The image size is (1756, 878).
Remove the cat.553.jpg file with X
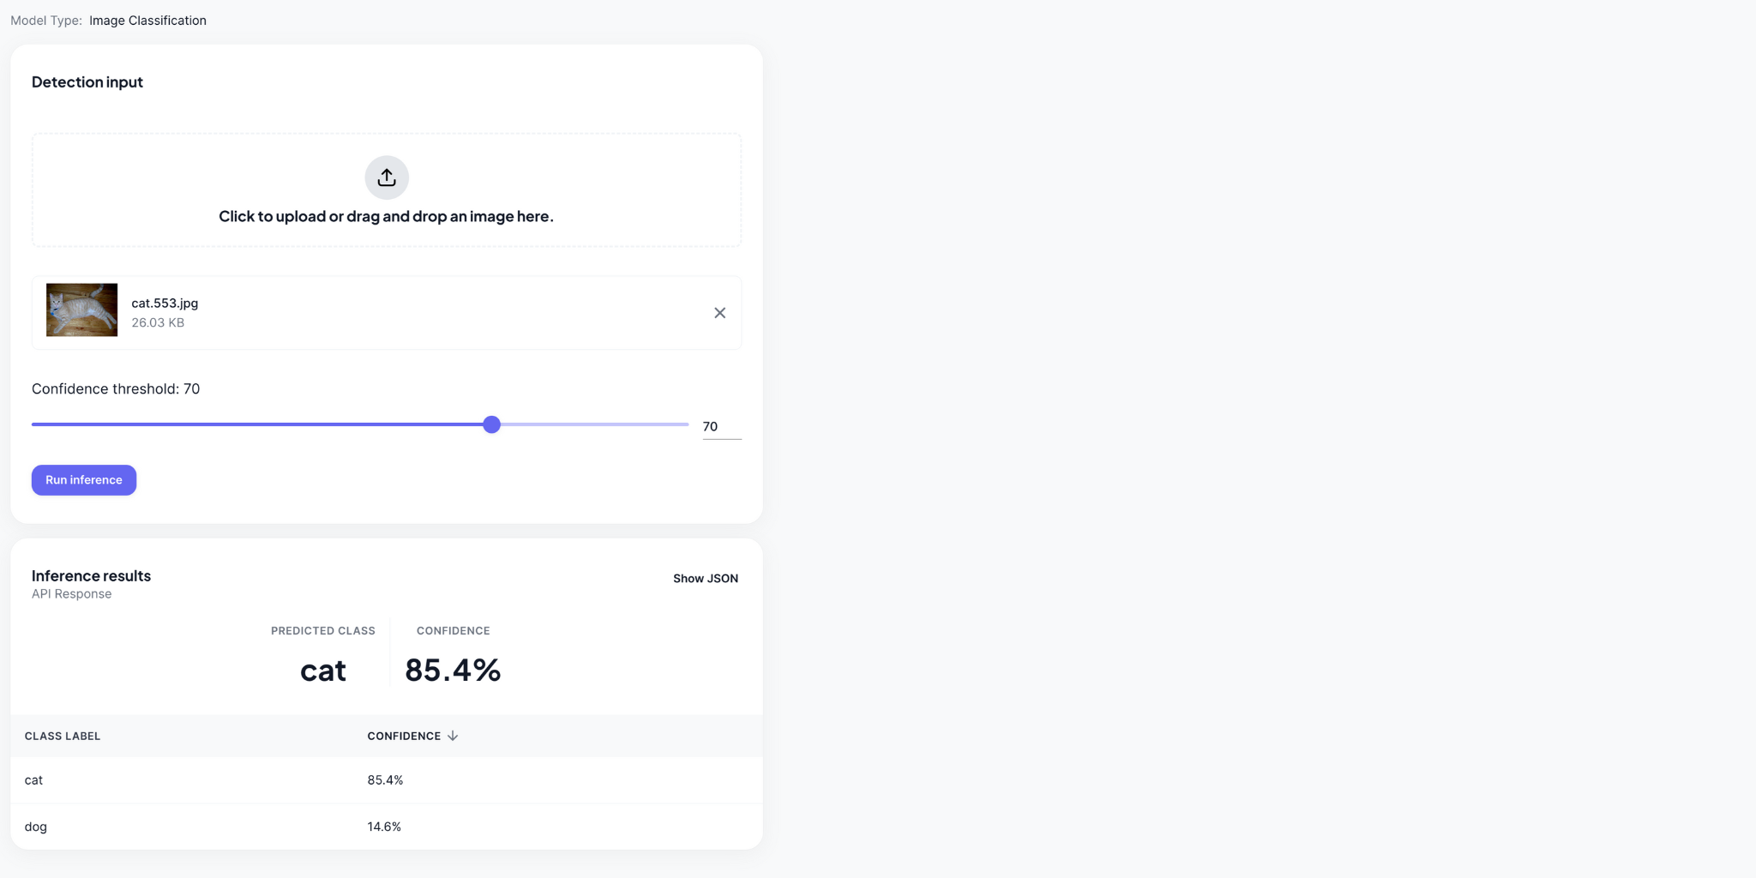coord(720,313)
